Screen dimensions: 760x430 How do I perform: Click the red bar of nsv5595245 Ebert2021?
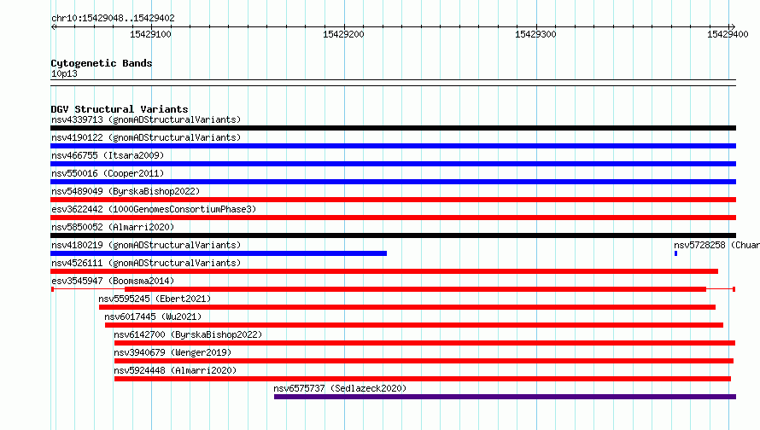[x=407, y=307]
